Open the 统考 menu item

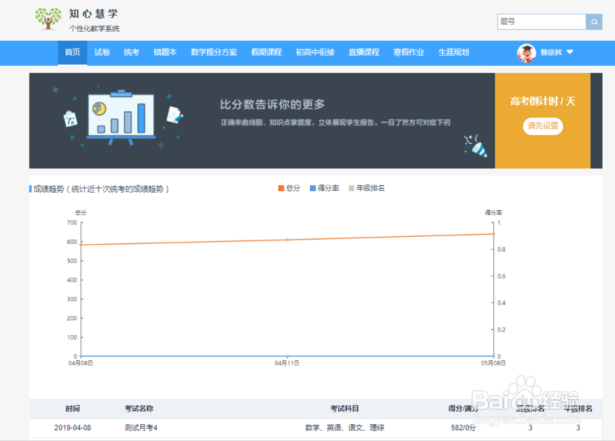pyautogui.click(x=132, y=52)
